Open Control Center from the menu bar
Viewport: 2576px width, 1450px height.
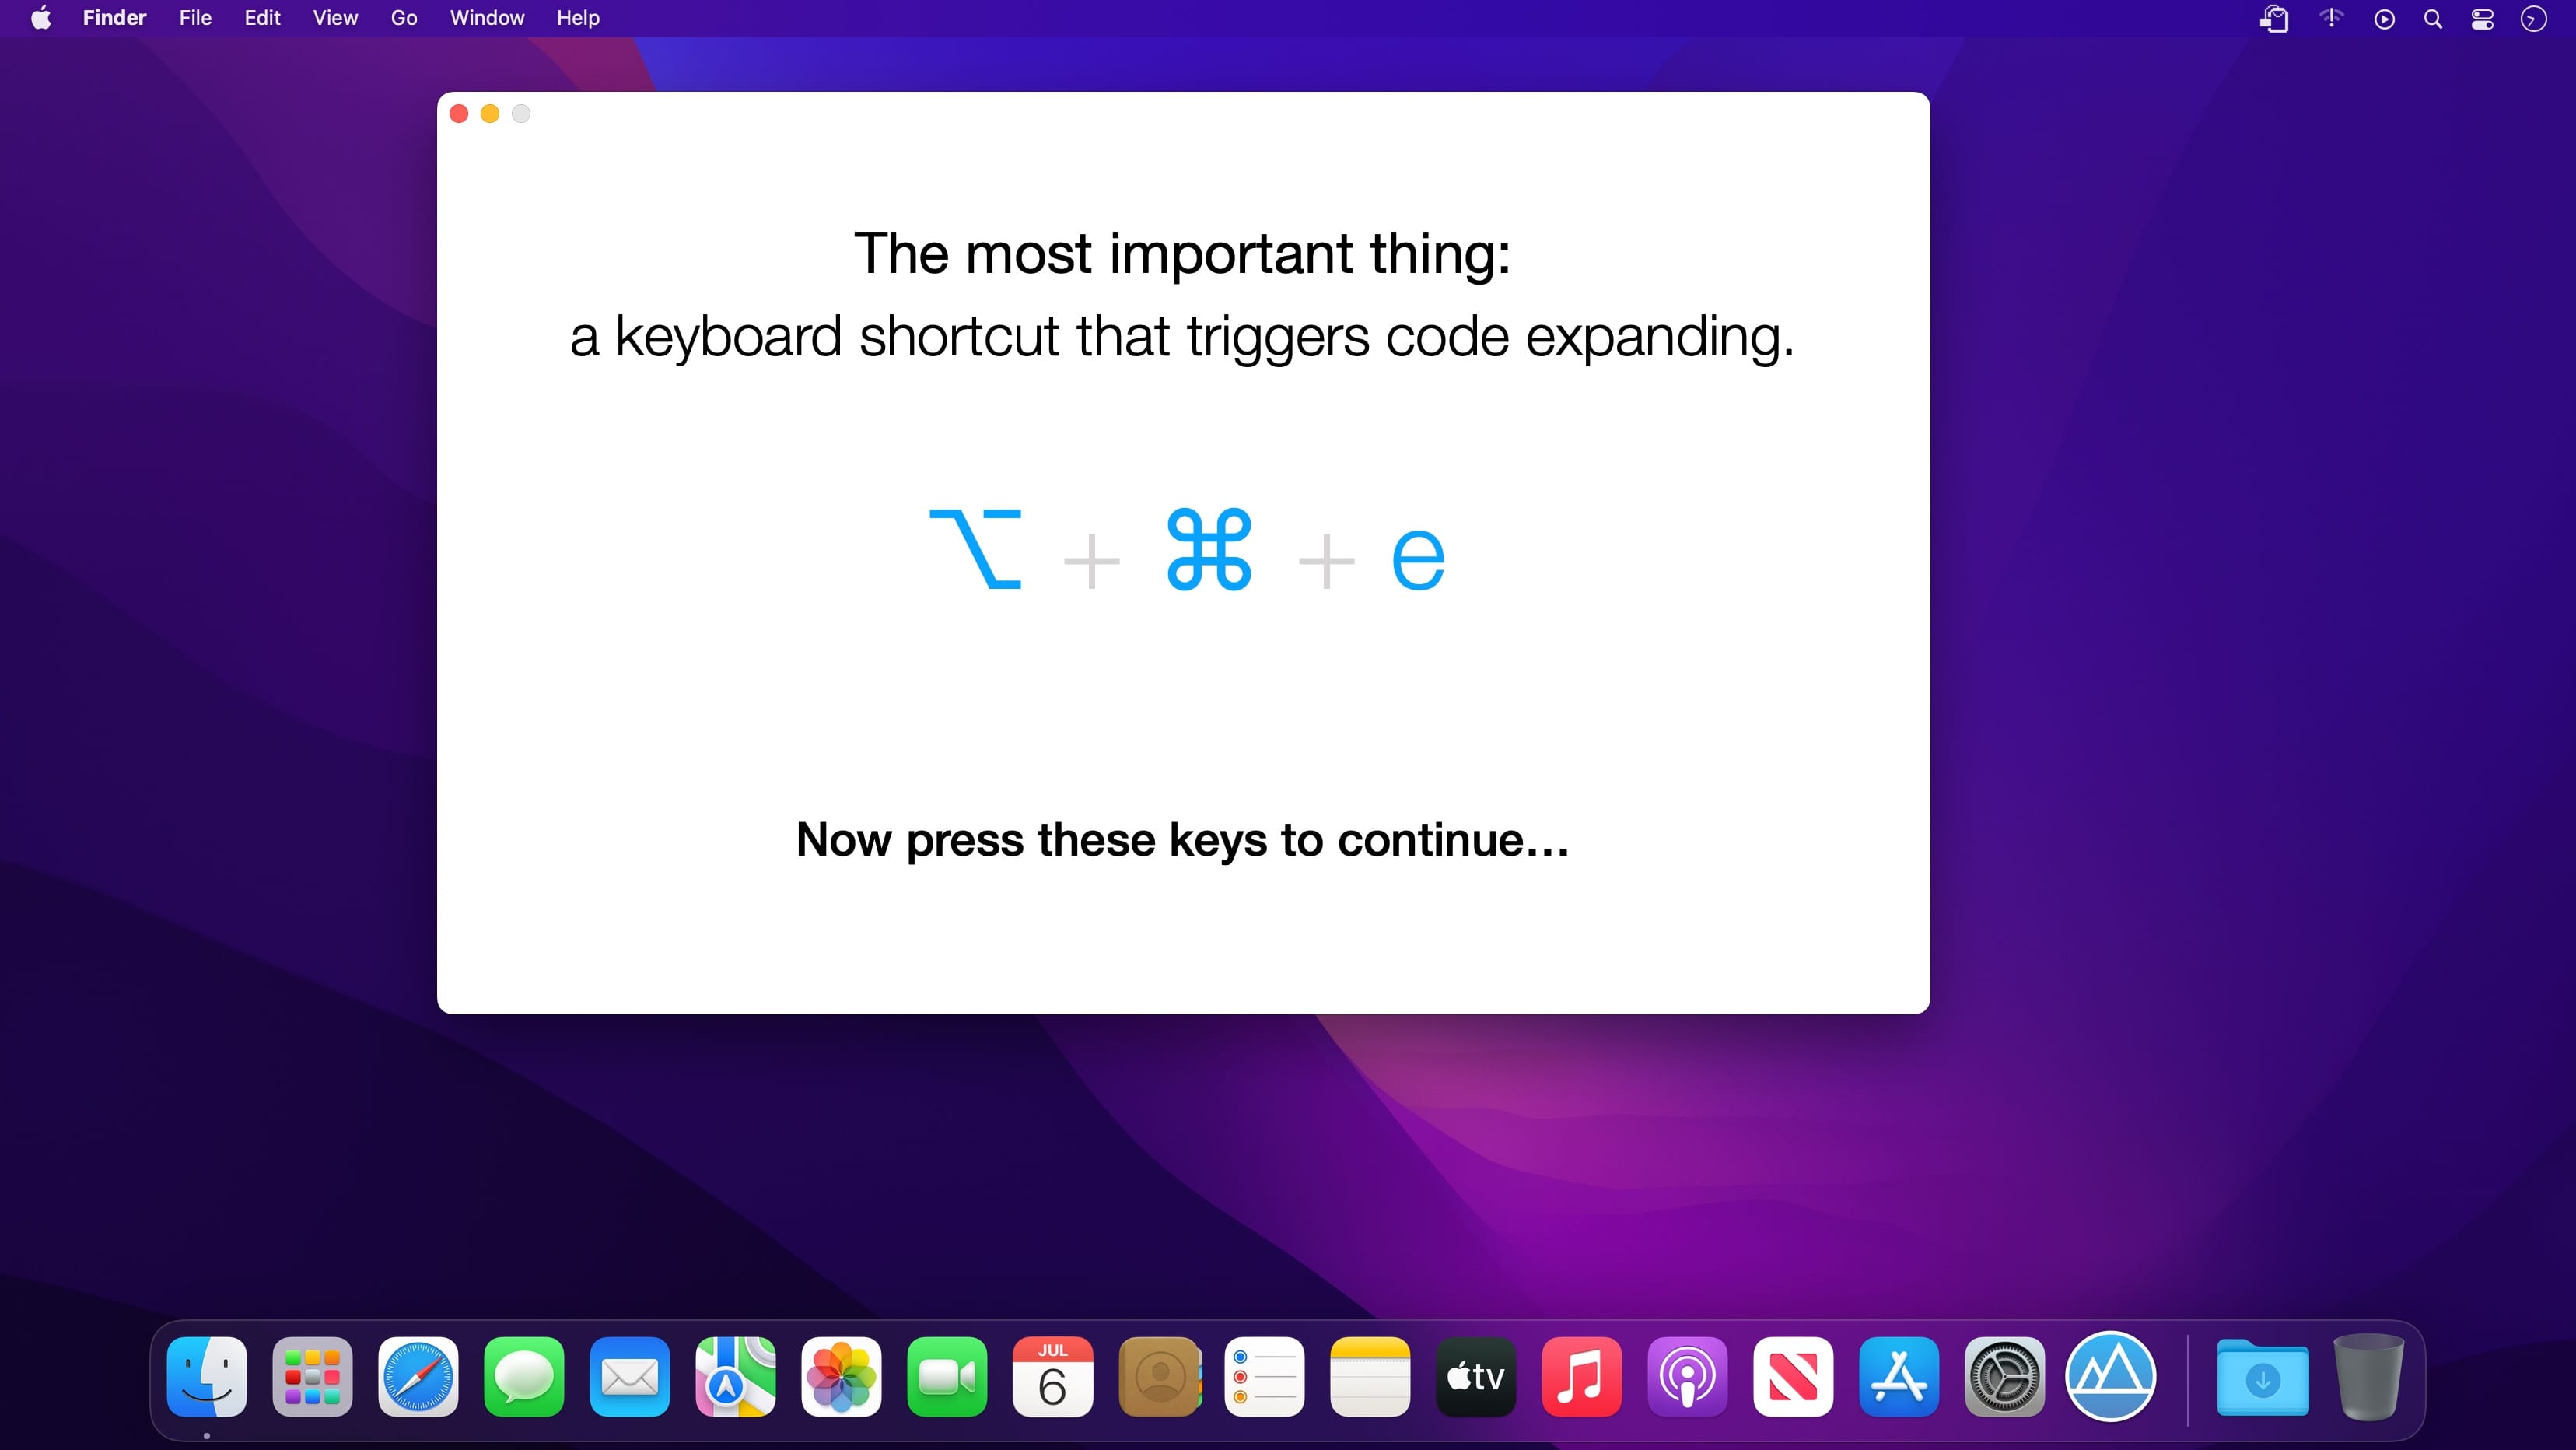[x=2482, y=19]
